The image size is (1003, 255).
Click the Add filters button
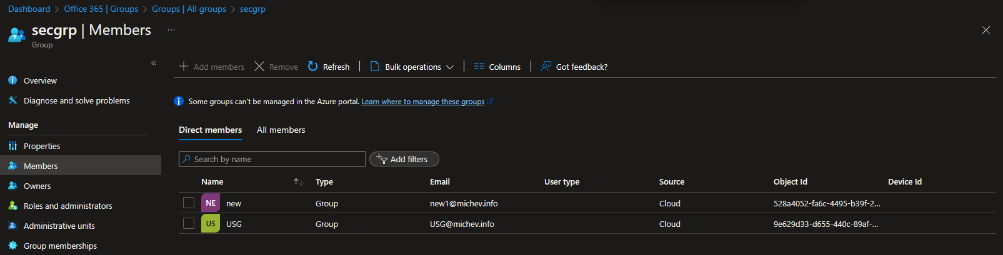[x=404, y=159]
